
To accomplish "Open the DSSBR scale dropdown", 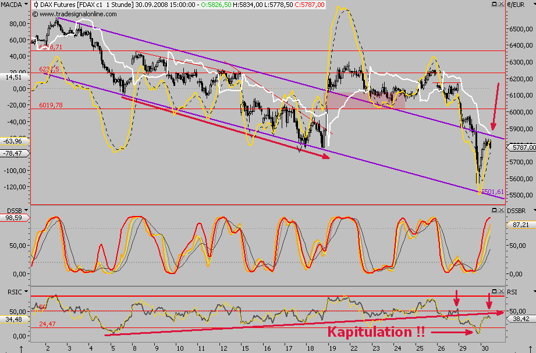I will pyautogui.click(x=534, y=211).
